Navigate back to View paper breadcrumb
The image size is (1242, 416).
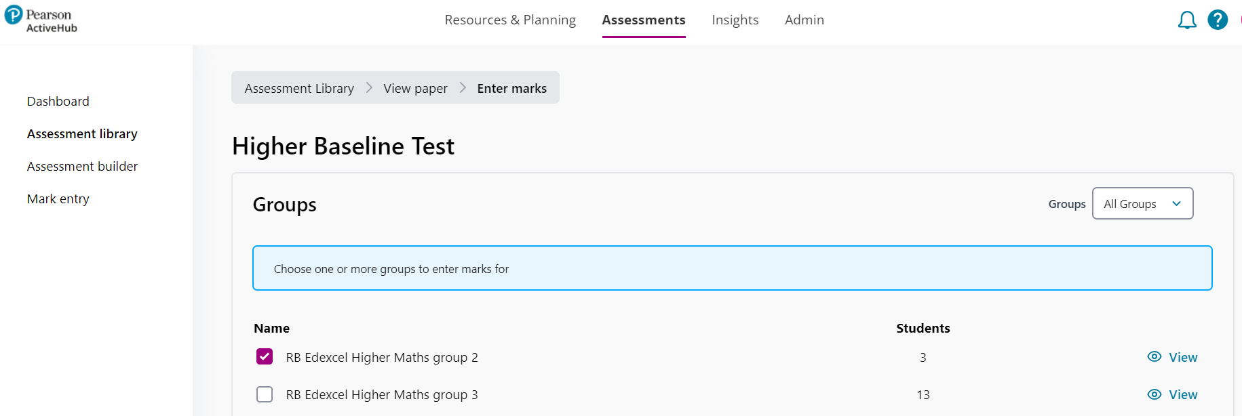click(415, 89)
